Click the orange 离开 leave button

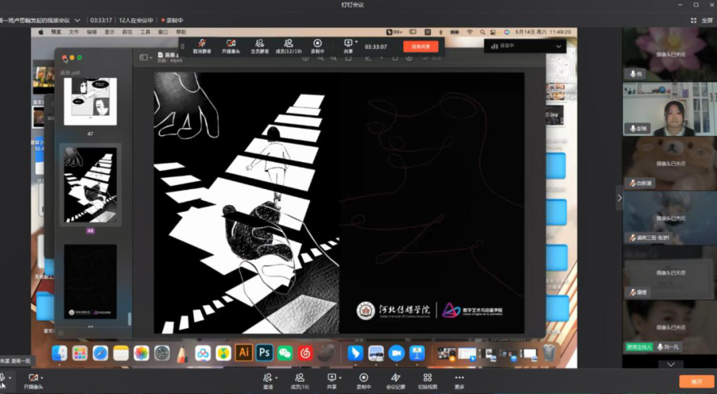coord(696,381)
